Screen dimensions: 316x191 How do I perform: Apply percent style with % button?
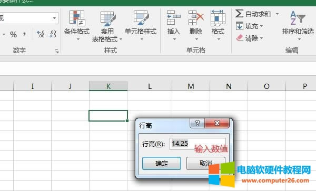click(14, 34)
